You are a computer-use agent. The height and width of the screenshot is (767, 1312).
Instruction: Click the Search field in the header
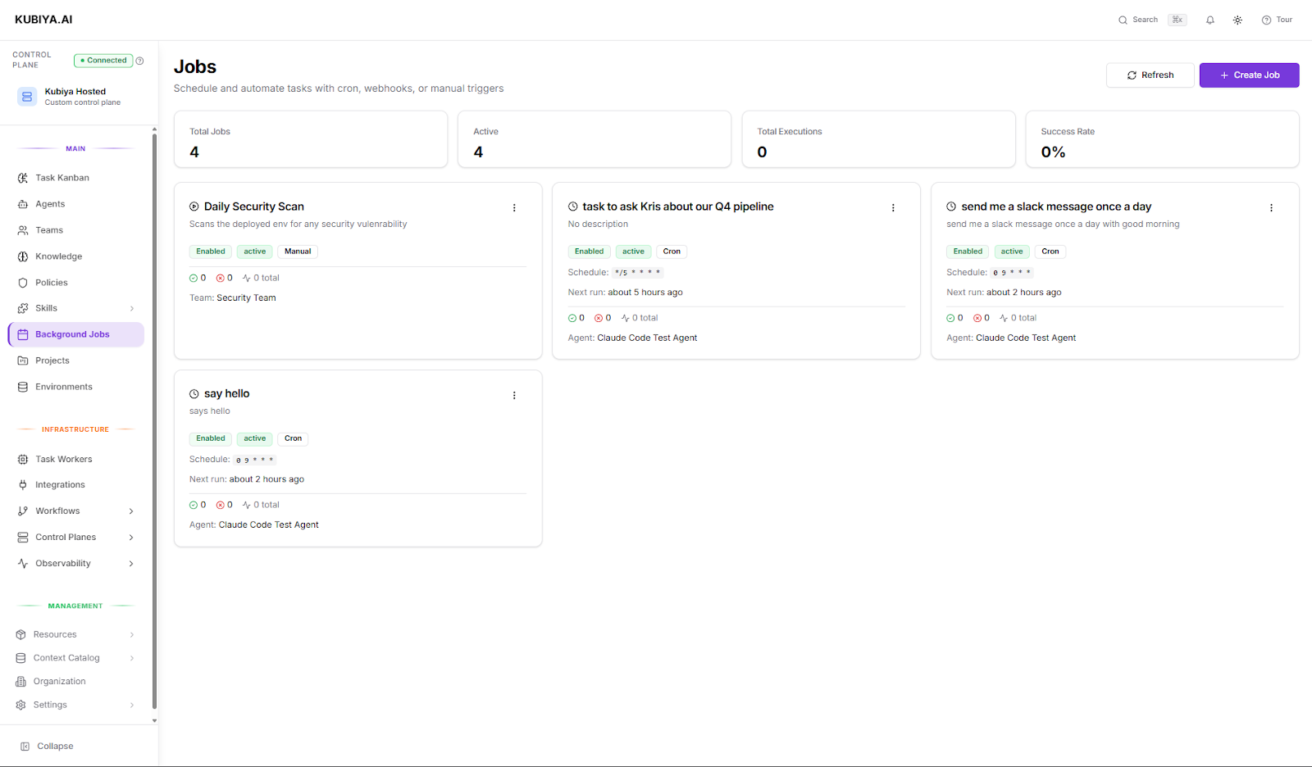(x=1143, y=19)
